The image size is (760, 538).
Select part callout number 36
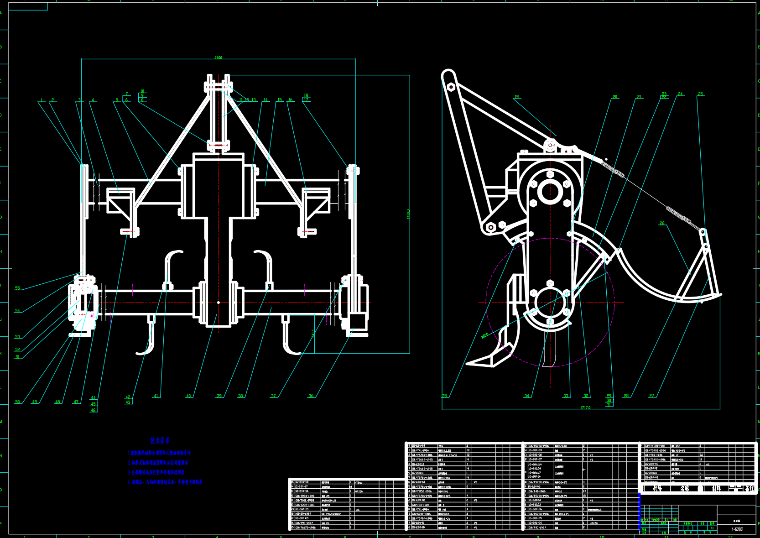point(311,396)
